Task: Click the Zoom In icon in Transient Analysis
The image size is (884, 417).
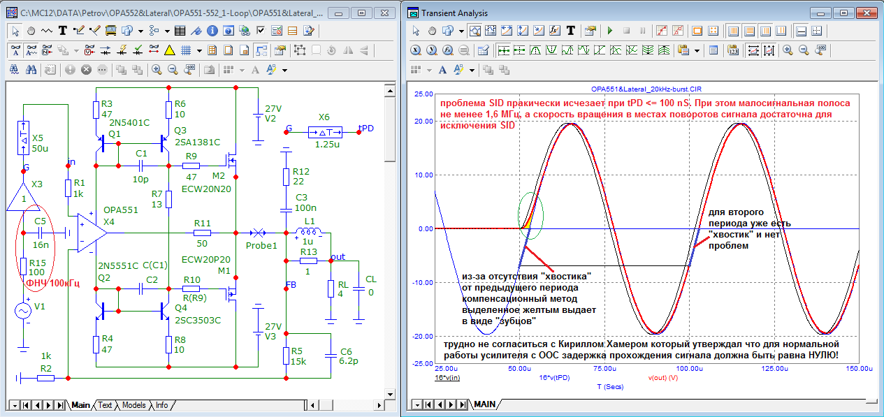Action: (x=788, y=50)
